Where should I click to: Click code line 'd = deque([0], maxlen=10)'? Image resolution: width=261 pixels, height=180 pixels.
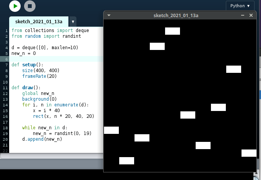pos(45,48)
